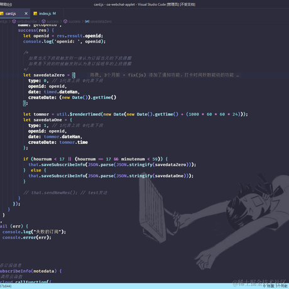Screen dimensions: 289x289
Task: Click the 'let tommor = util.$renderTimed' line
Action: point(136,114)
